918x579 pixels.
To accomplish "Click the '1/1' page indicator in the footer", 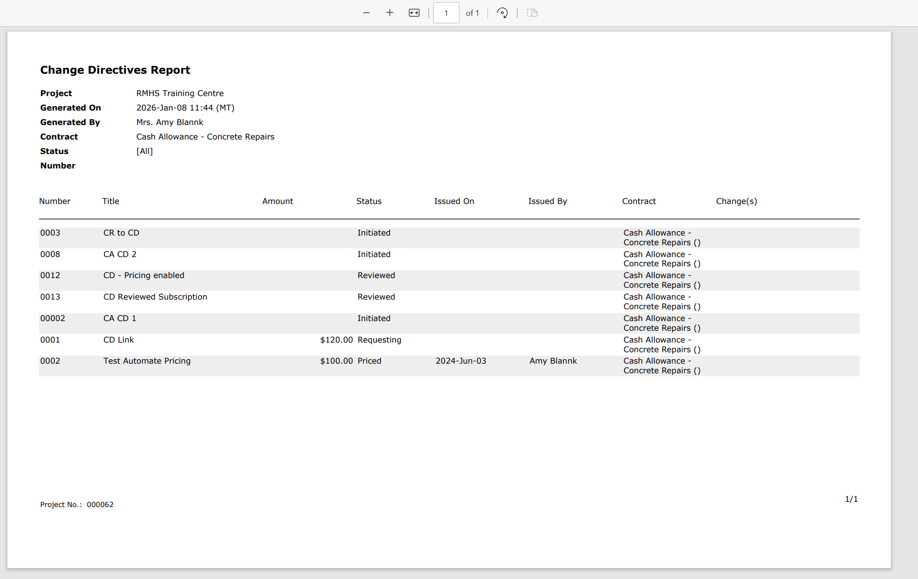I will click(851, 499).
